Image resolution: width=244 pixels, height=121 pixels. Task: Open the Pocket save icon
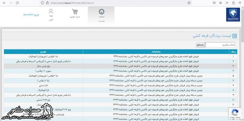214,3
